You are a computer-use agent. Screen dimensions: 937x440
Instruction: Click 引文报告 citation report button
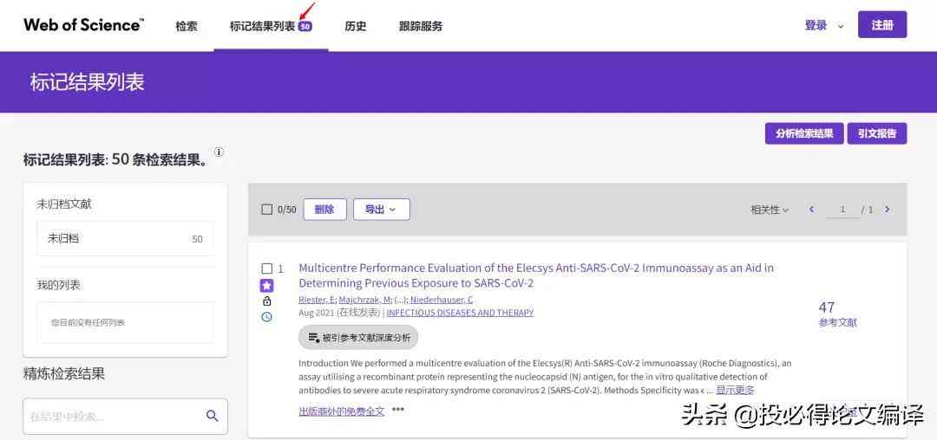coord(876,133)
